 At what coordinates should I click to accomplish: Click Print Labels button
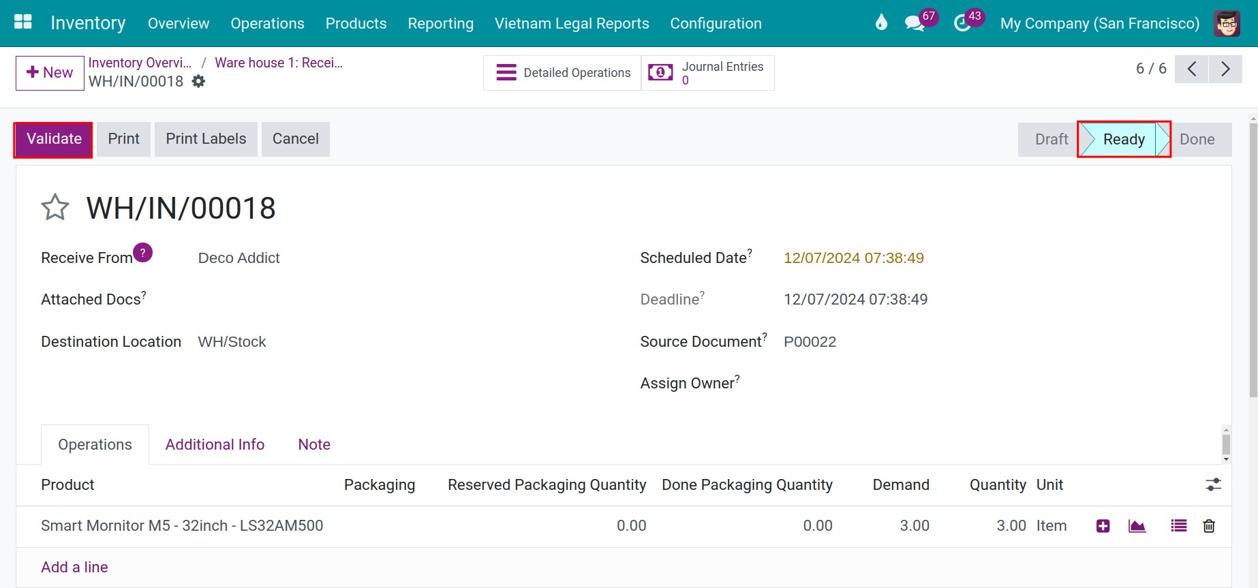[x=206, y=139]
